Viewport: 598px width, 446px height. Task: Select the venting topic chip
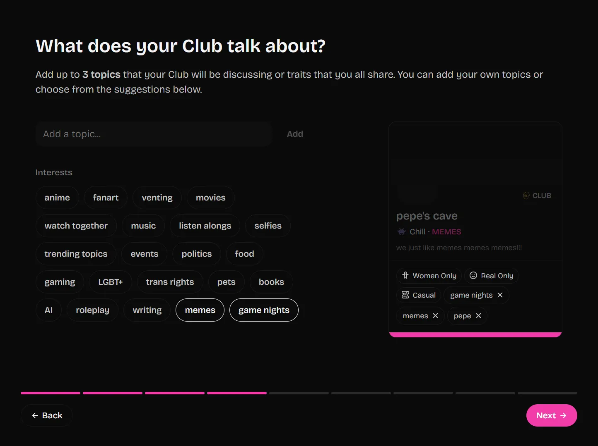pos(157,198)
